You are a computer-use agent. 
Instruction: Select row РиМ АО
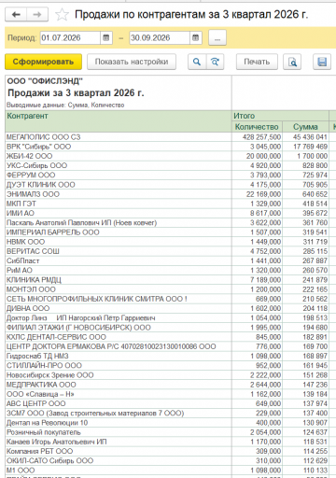pos(119,270)
